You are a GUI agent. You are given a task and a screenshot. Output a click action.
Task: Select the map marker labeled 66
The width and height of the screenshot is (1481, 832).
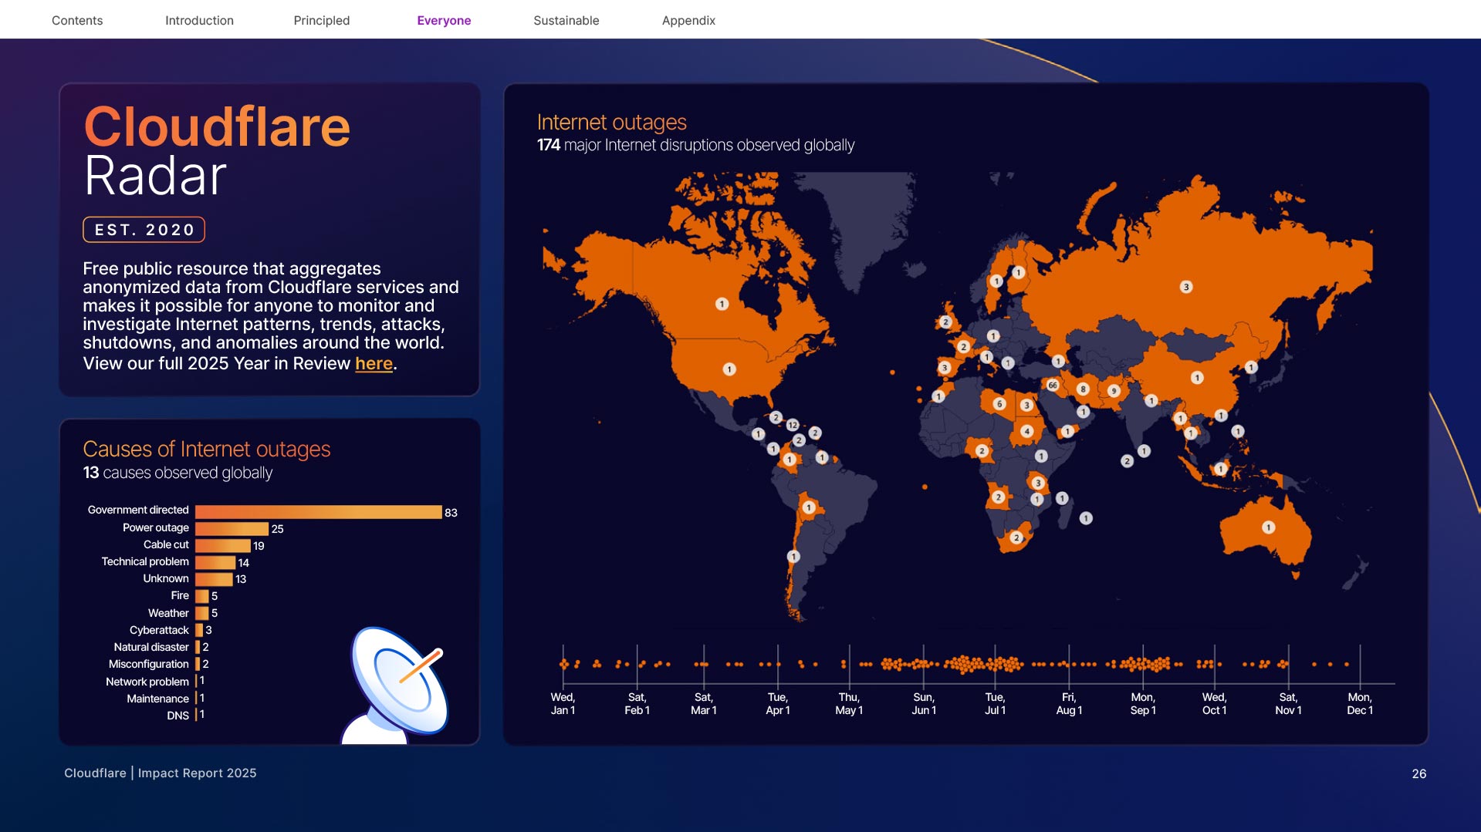[1053, 385]
